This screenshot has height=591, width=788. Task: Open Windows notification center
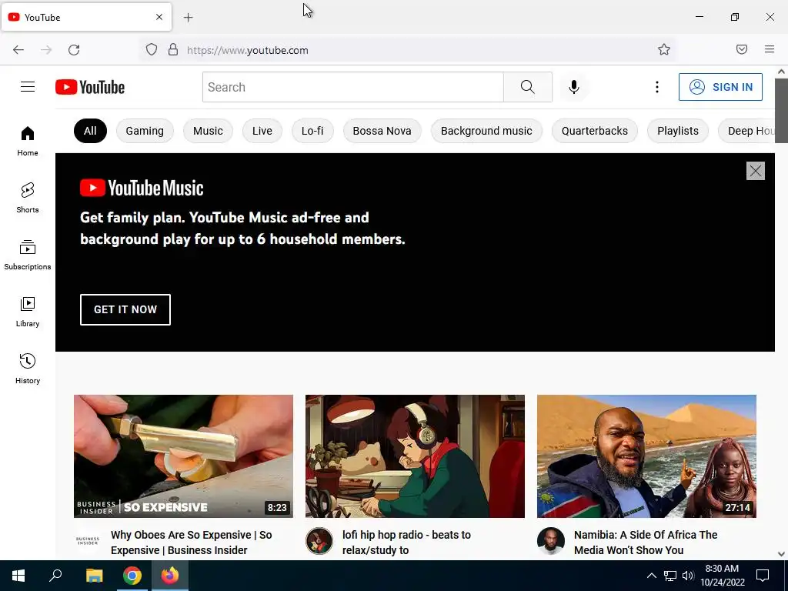tap(763, 576)
